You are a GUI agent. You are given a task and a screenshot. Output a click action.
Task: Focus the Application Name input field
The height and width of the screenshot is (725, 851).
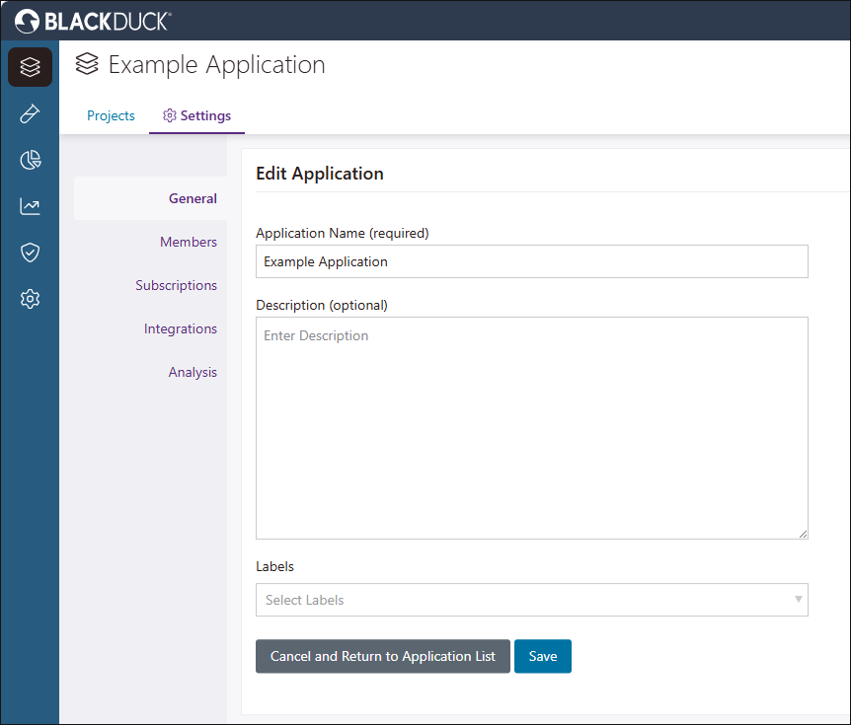pyautogui.click(x=532, y=261)
